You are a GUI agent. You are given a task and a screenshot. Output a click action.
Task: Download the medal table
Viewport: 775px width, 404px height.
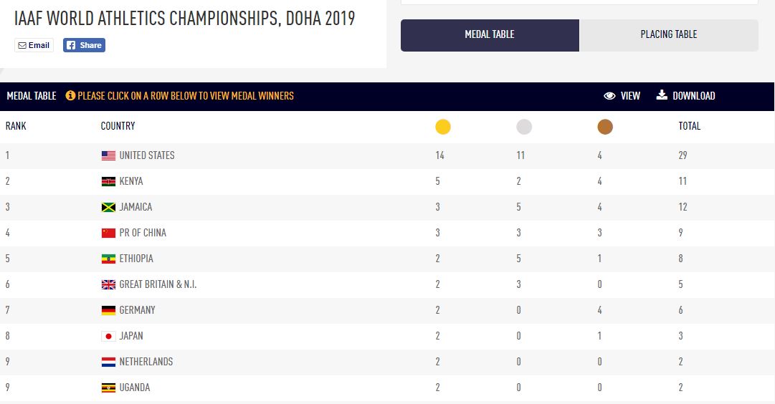point(685,96)
